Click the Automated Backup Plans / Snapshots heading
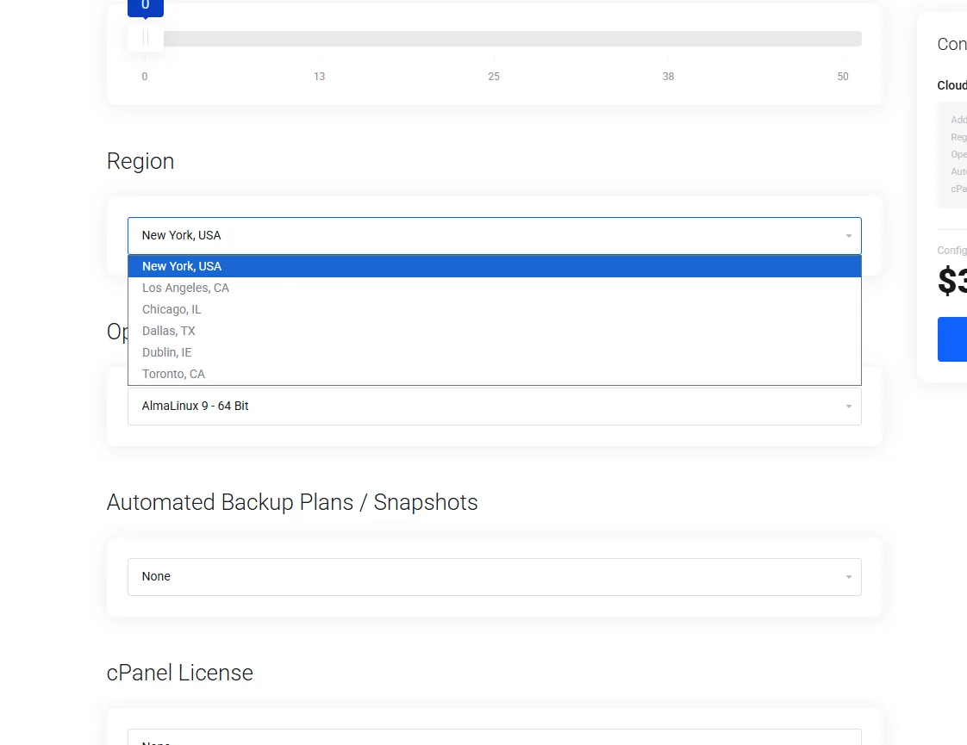Viewport: 967px width, 745px height. pos(291,502)
